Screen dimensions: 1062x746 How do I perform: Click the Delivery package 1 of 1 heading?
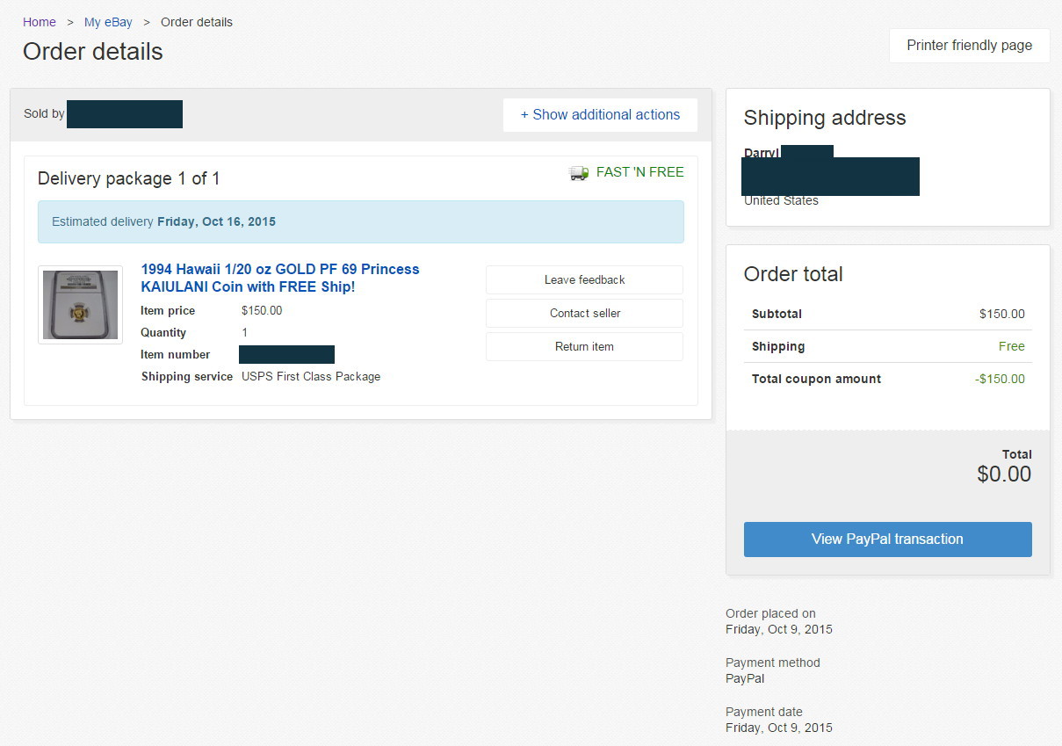[x=128, y=178]
